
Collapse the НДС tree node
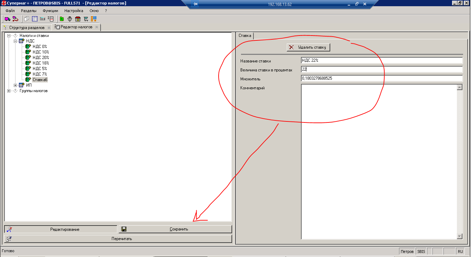coord(15,41)
